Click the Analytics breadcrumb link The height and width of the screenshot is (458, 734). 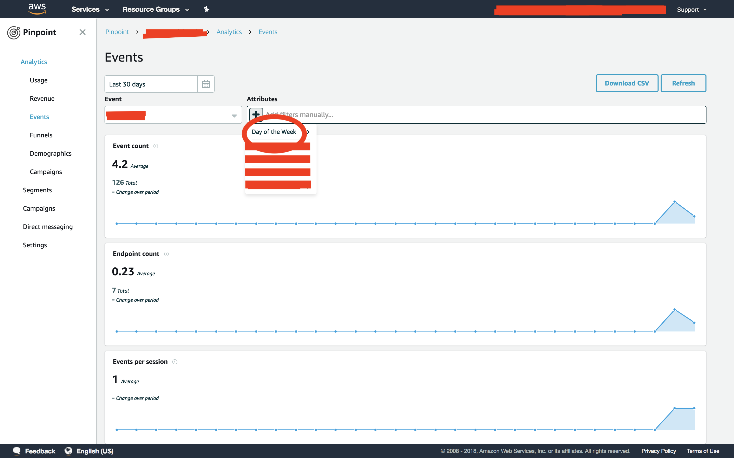229,32
